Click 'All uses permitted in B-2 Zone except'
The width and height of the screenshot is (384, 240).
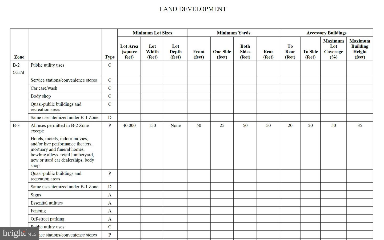59,128
